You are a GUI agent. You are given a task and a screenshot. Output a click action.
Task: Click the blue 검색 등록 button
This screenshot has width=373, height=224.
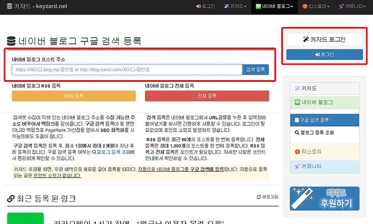pyautogui.click(x=255, y=70)
